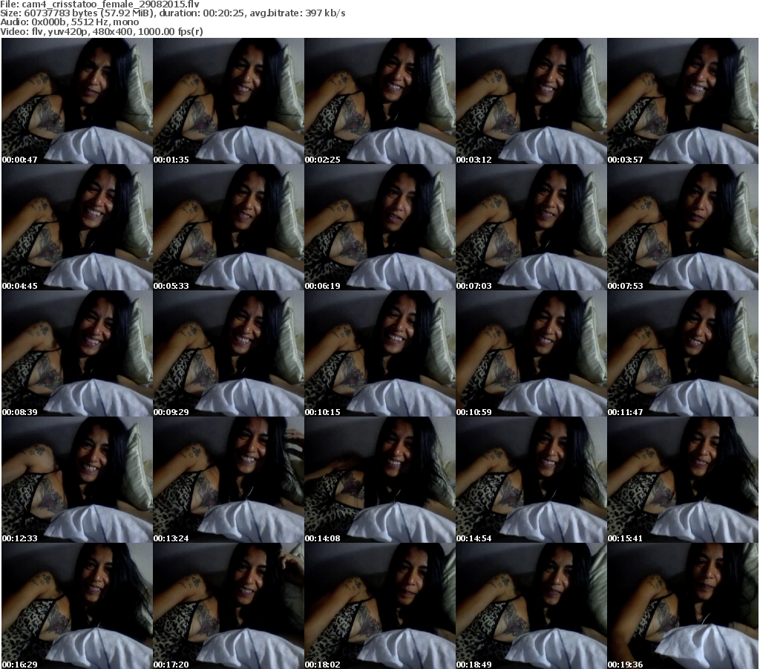Select the thumbnail timestamped 00:07:53

coord(683,227)
